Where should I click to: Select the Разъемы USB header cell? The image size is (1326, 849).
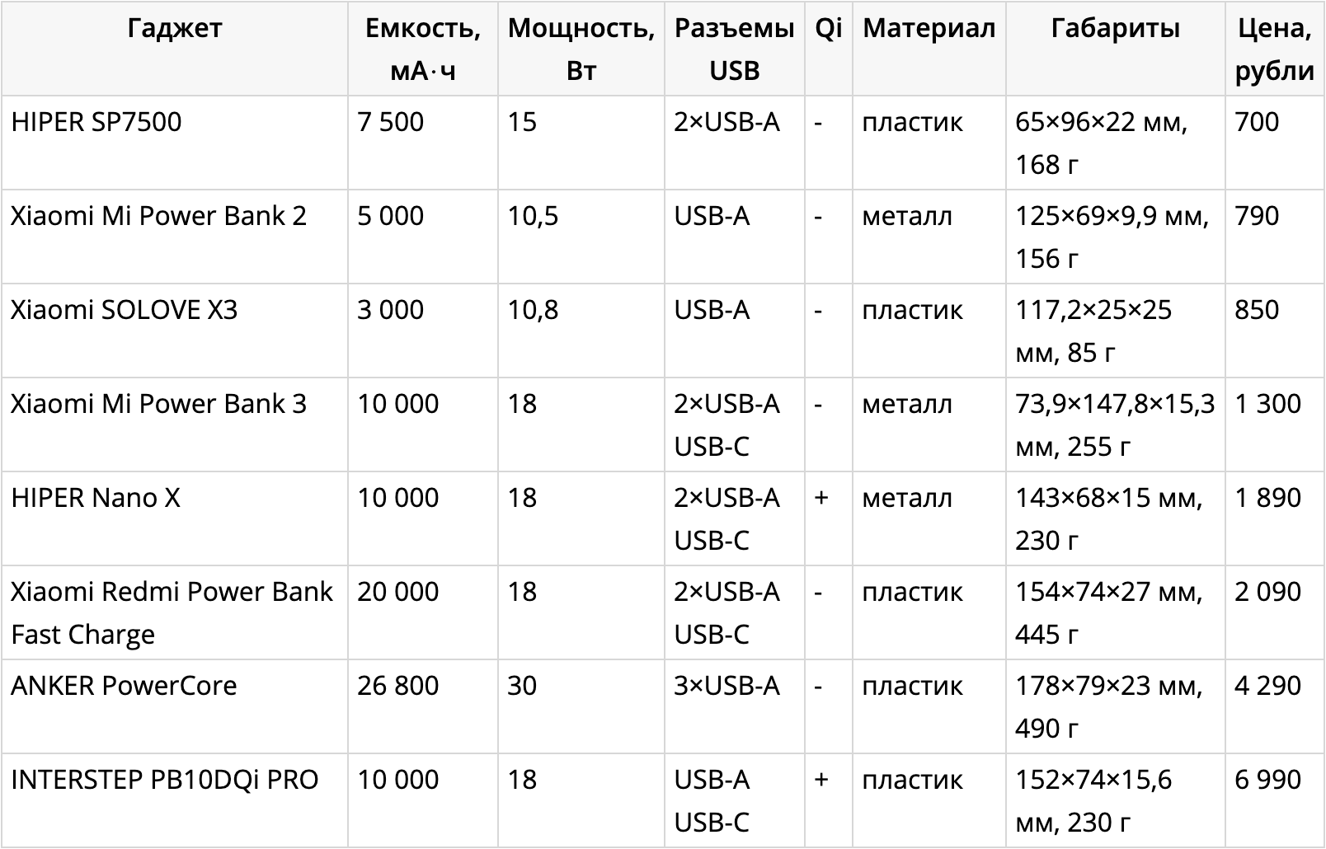click(734, 49)
